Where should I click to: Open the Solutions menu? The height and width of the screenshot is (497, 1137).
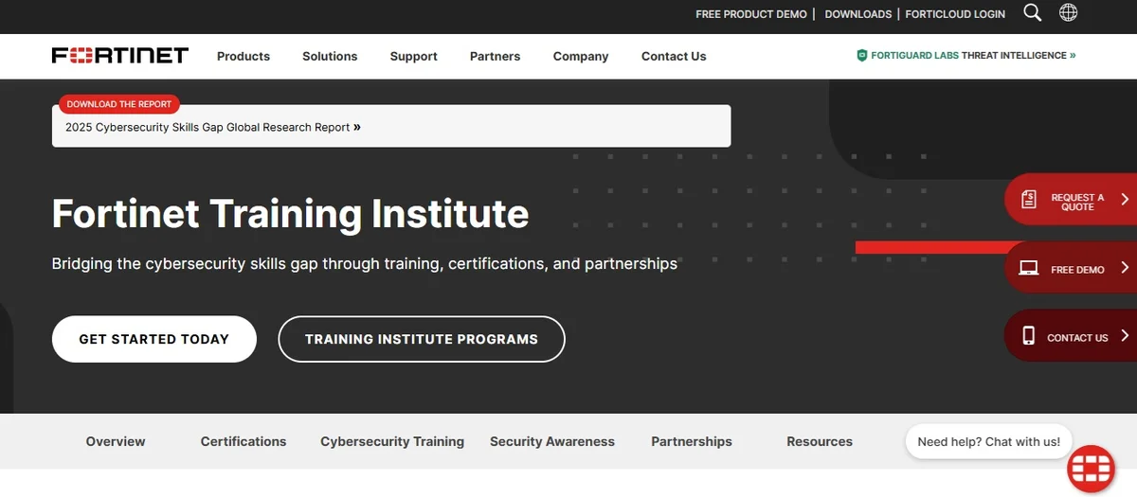click(330, 56)
